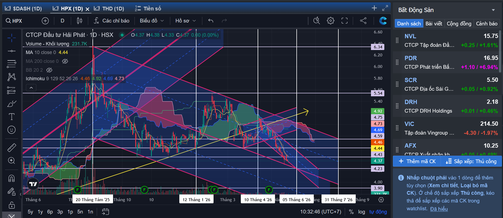Screen dimensions: 503x218
Task: Click the 10:32:46 (UTC+7) timezone clock
Action: tap(321, 212)
